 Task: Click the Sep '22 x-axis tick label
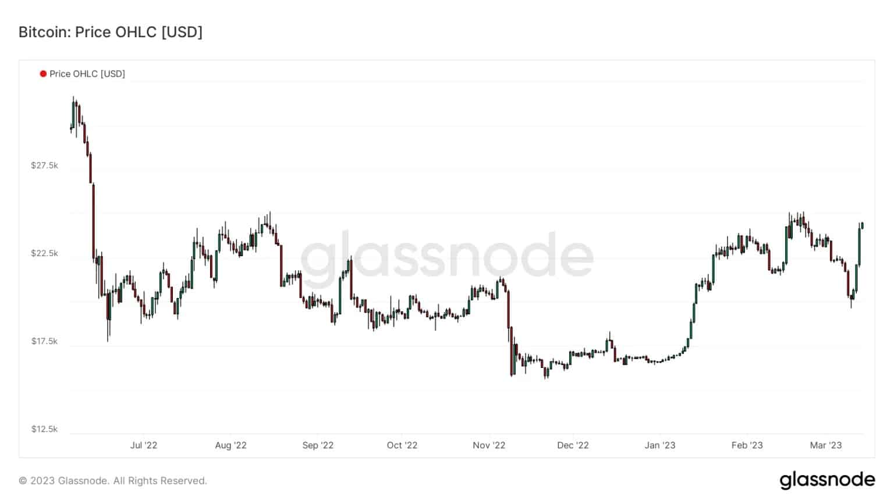point(318,445)
